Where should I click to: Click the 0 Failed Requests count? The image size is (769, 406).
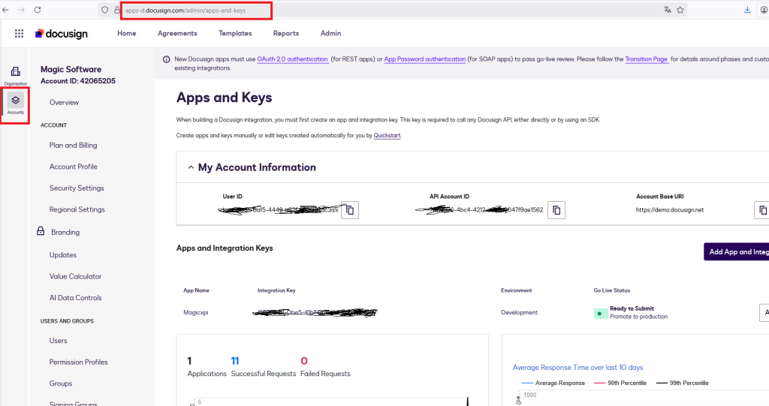tap(304, 361)
